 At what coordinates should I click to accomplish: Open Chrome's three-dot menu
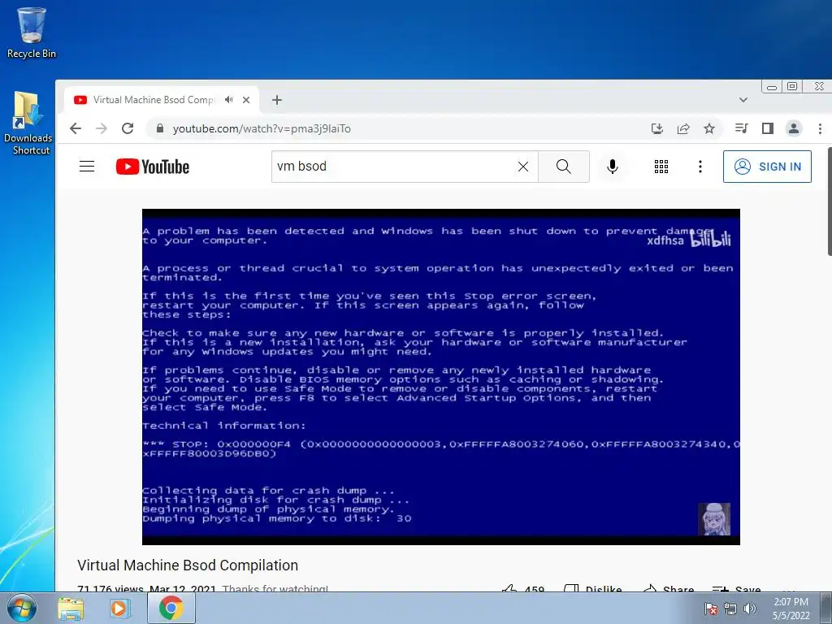820,128
